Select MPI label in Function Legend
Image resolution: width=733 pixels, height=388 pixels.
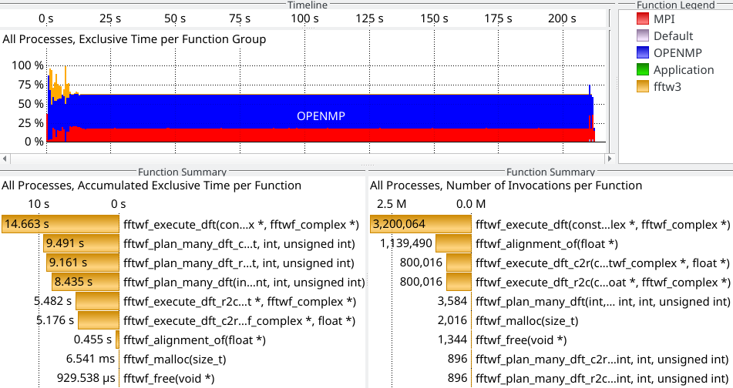664,19
